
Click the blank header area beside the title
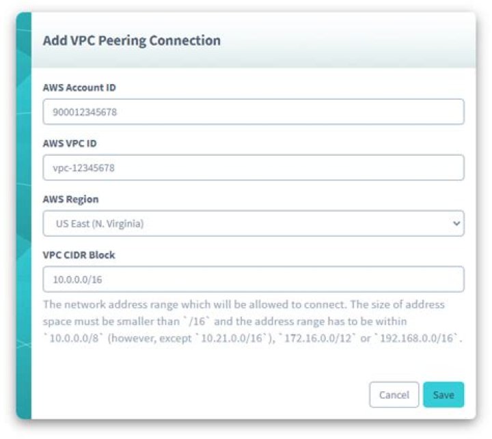point(355,40)
